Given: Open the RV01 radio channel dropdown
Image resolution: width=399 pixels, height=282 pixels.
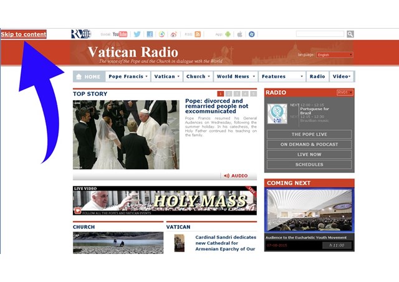Looking at the screenshot, I should pos(345,93).
